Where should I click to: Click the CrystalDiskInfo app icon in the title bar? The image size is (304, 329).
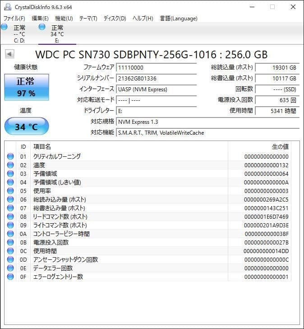(x=8, y=7)
